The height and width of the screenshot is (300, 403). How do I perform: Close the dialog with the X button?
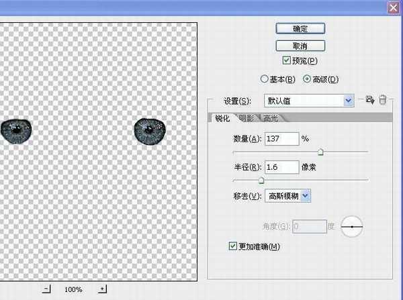(393, 7)
